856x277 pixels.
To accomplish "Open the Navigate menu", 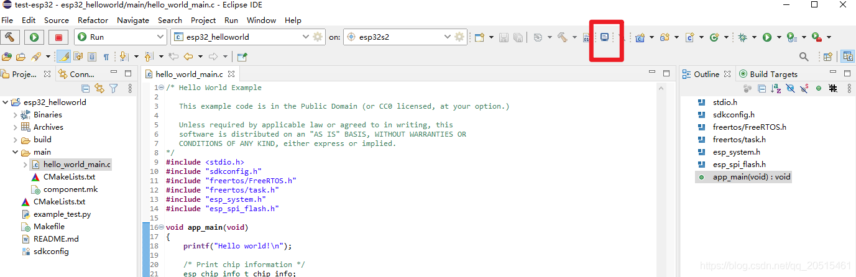I will pyautogui.click(x=133, y=20).
